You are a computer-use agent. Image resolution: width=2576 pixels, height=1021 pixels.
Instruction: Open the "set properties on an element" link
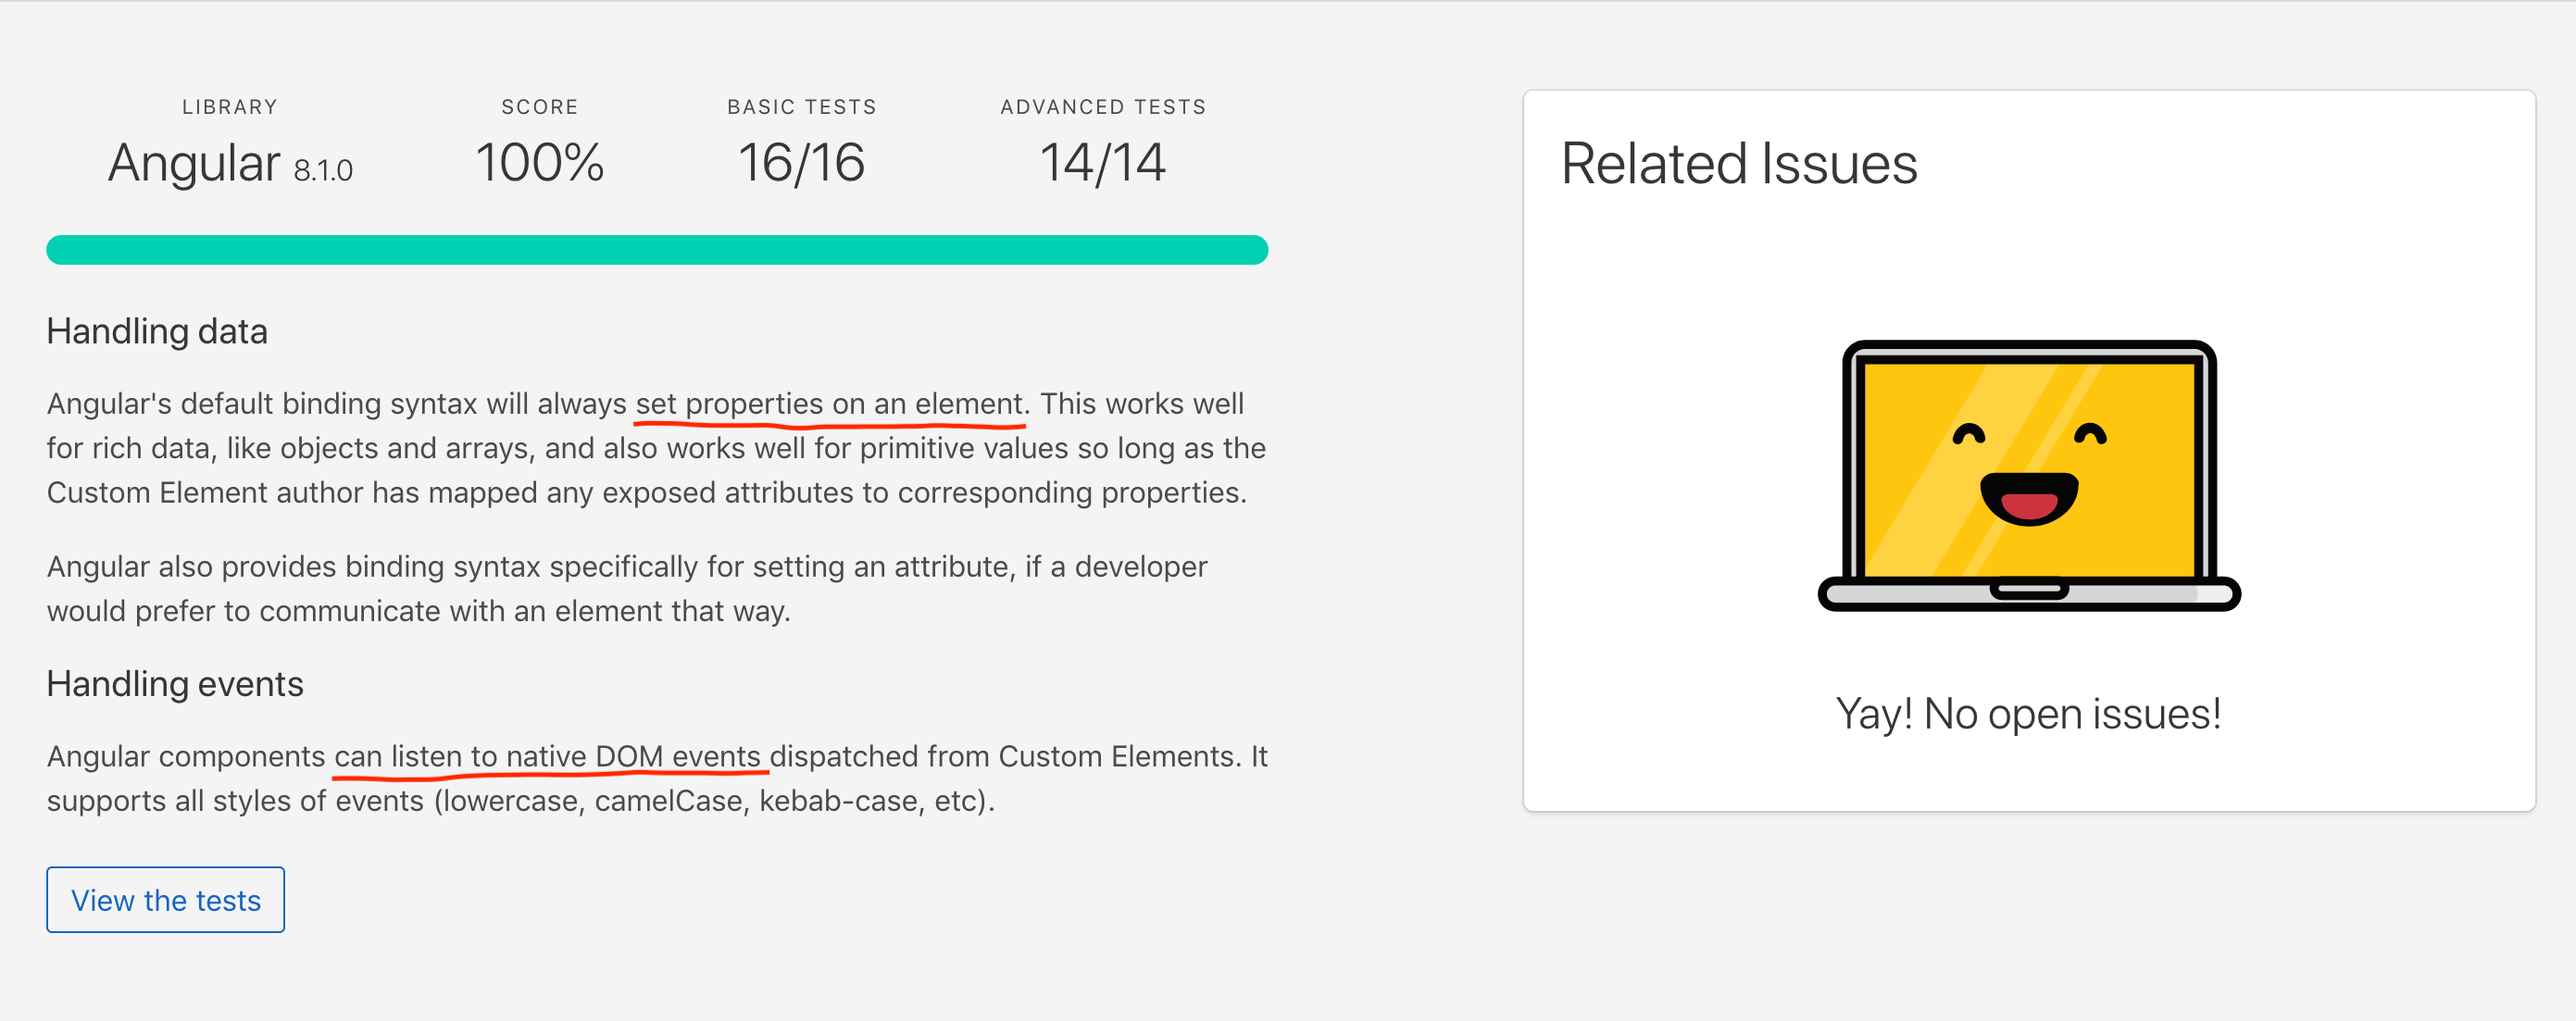point(830,403)
